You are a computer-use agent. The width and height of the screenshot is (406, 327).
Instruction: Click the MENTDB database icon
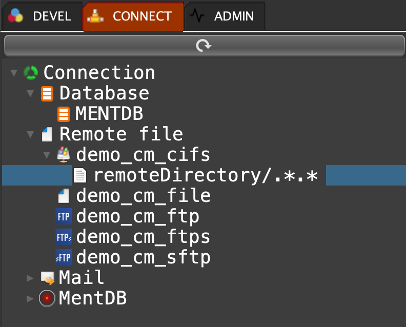[x=64, y=114]
